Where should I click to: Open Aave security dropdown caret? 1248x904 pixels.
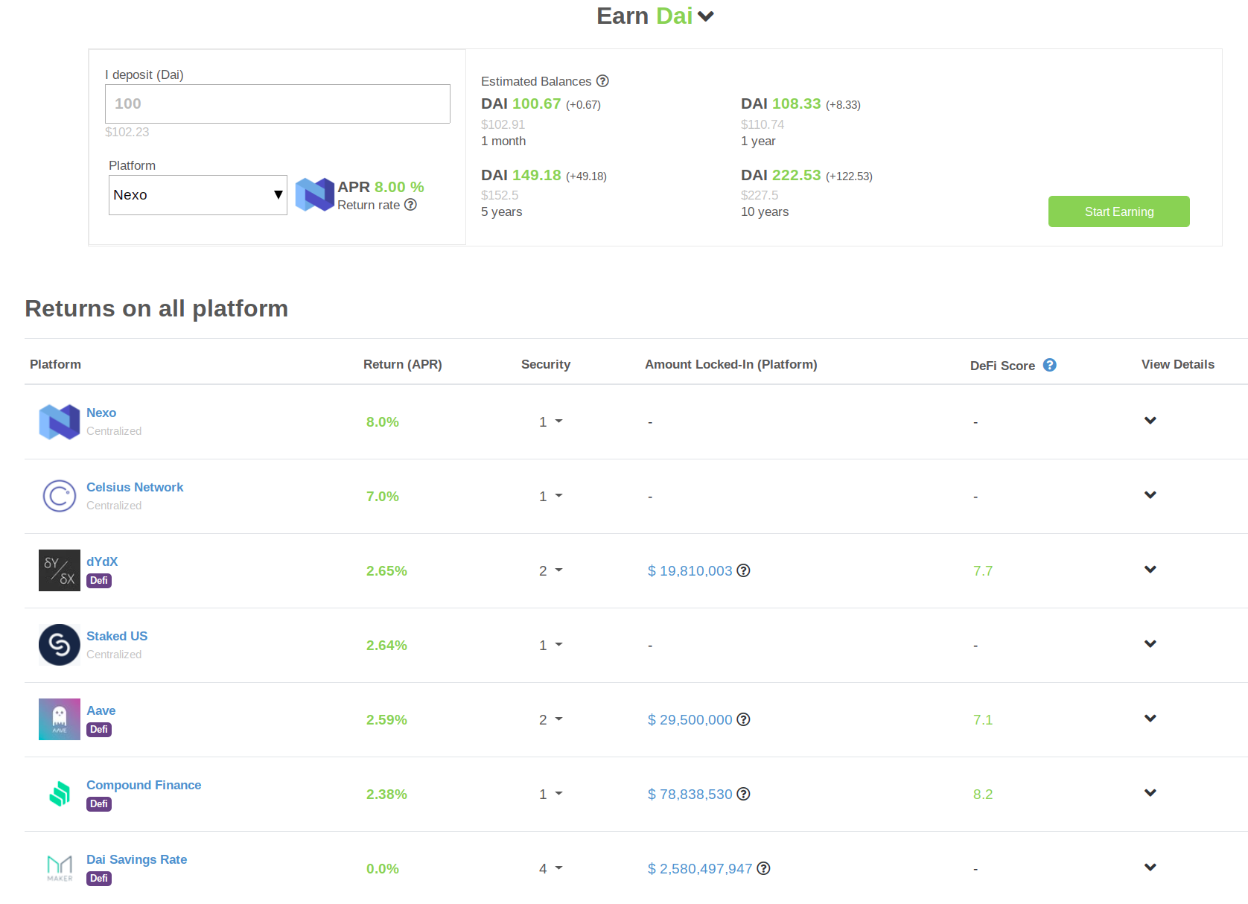point(559,719)
